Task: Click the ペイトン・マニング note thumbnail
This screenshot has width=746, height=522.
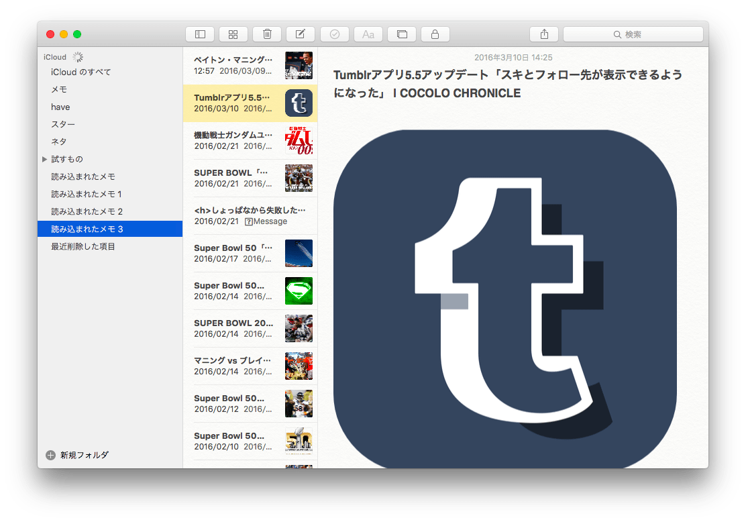Action: tap(299, 65)
